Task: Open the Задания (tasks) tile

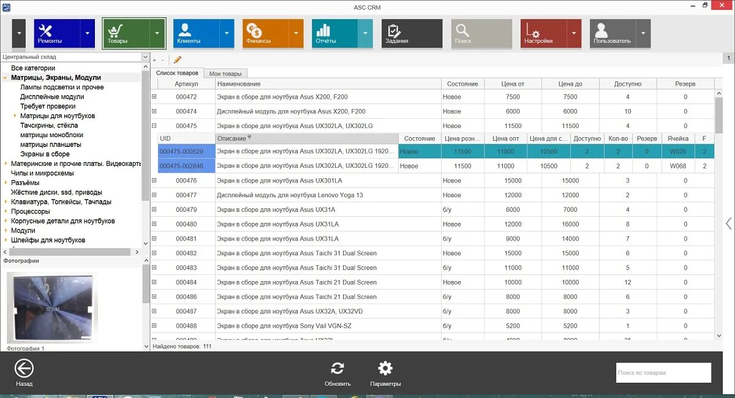Action: click(412, 34)
